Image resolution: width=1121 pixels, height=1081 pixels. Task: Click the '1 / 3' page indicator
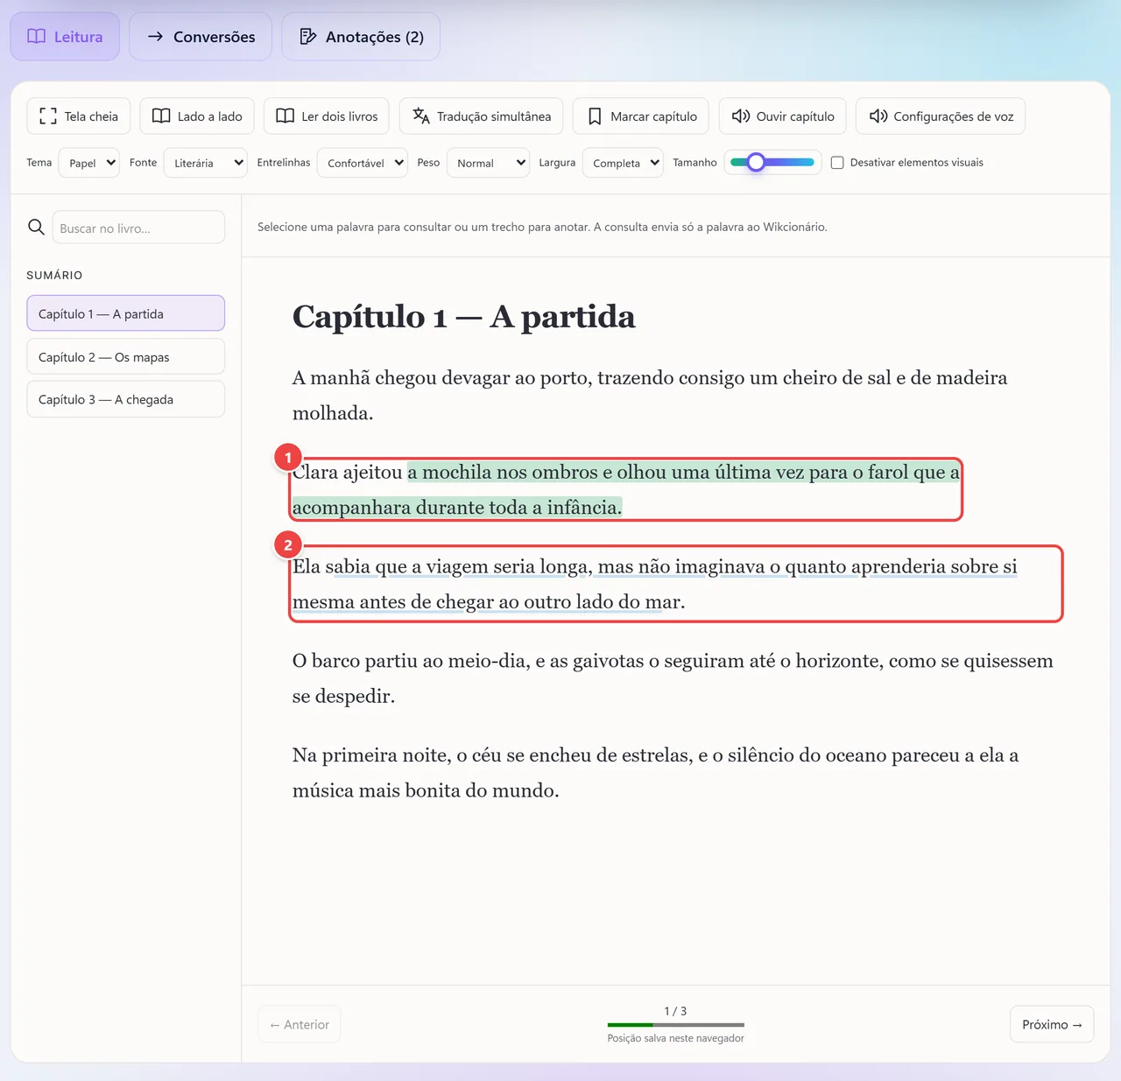click(675, 1011)
